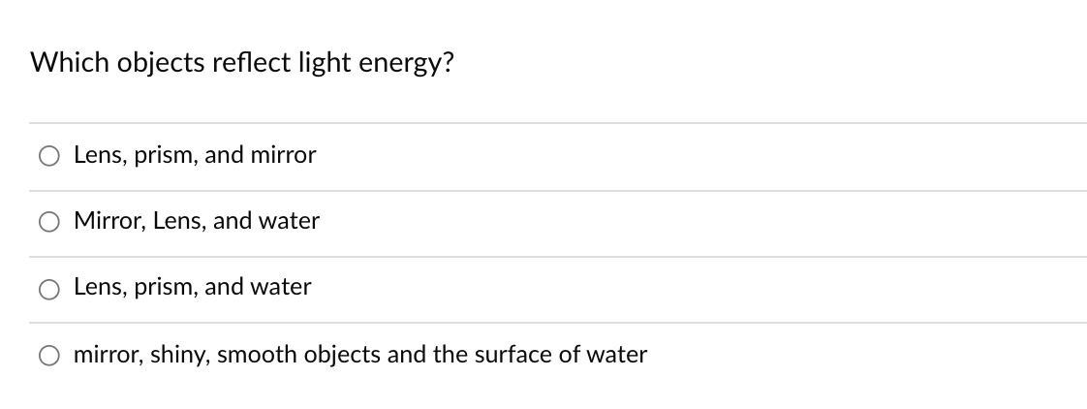Click the "Lens, prism, and water" label text
Image resolution: width=1087 pixels, height=409 pixels.
tap(193, 287)
